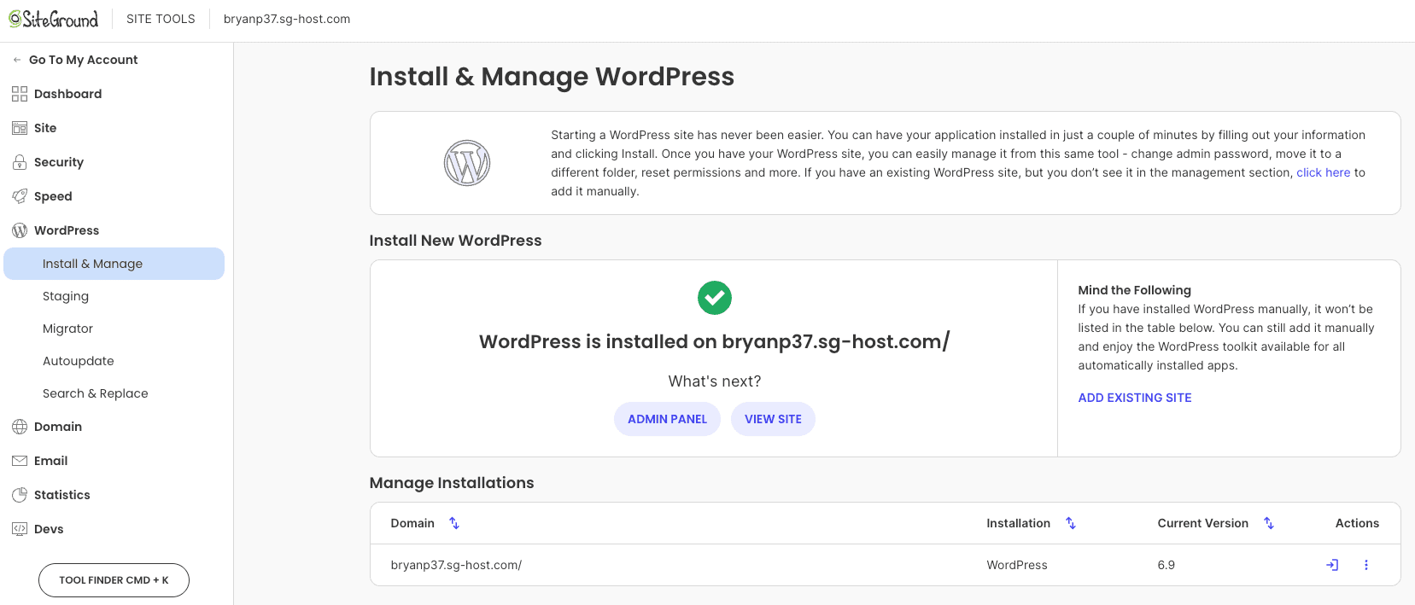Click the Devs code icon
Viewport: 1415px width, 605px height.
[x=20, y=529]
